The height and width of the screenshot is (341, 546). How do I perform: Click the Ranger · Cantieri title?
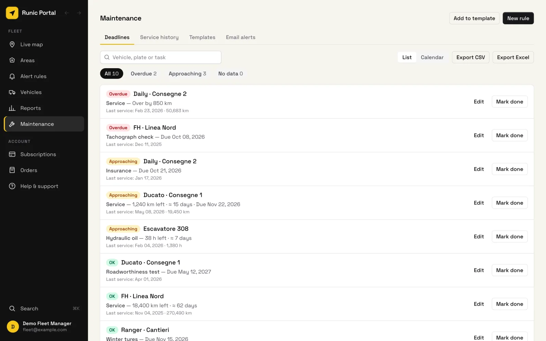tap(145, 330)
